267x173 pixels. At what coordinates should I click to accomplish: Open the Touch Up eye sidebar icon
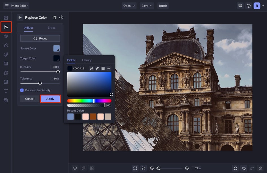(6, 36)
